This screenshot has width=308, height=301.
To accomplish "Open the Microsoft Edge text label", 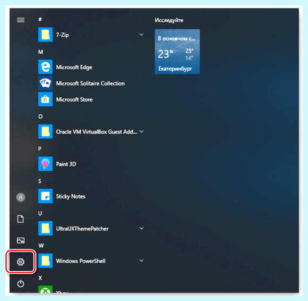I will [74, 68].
